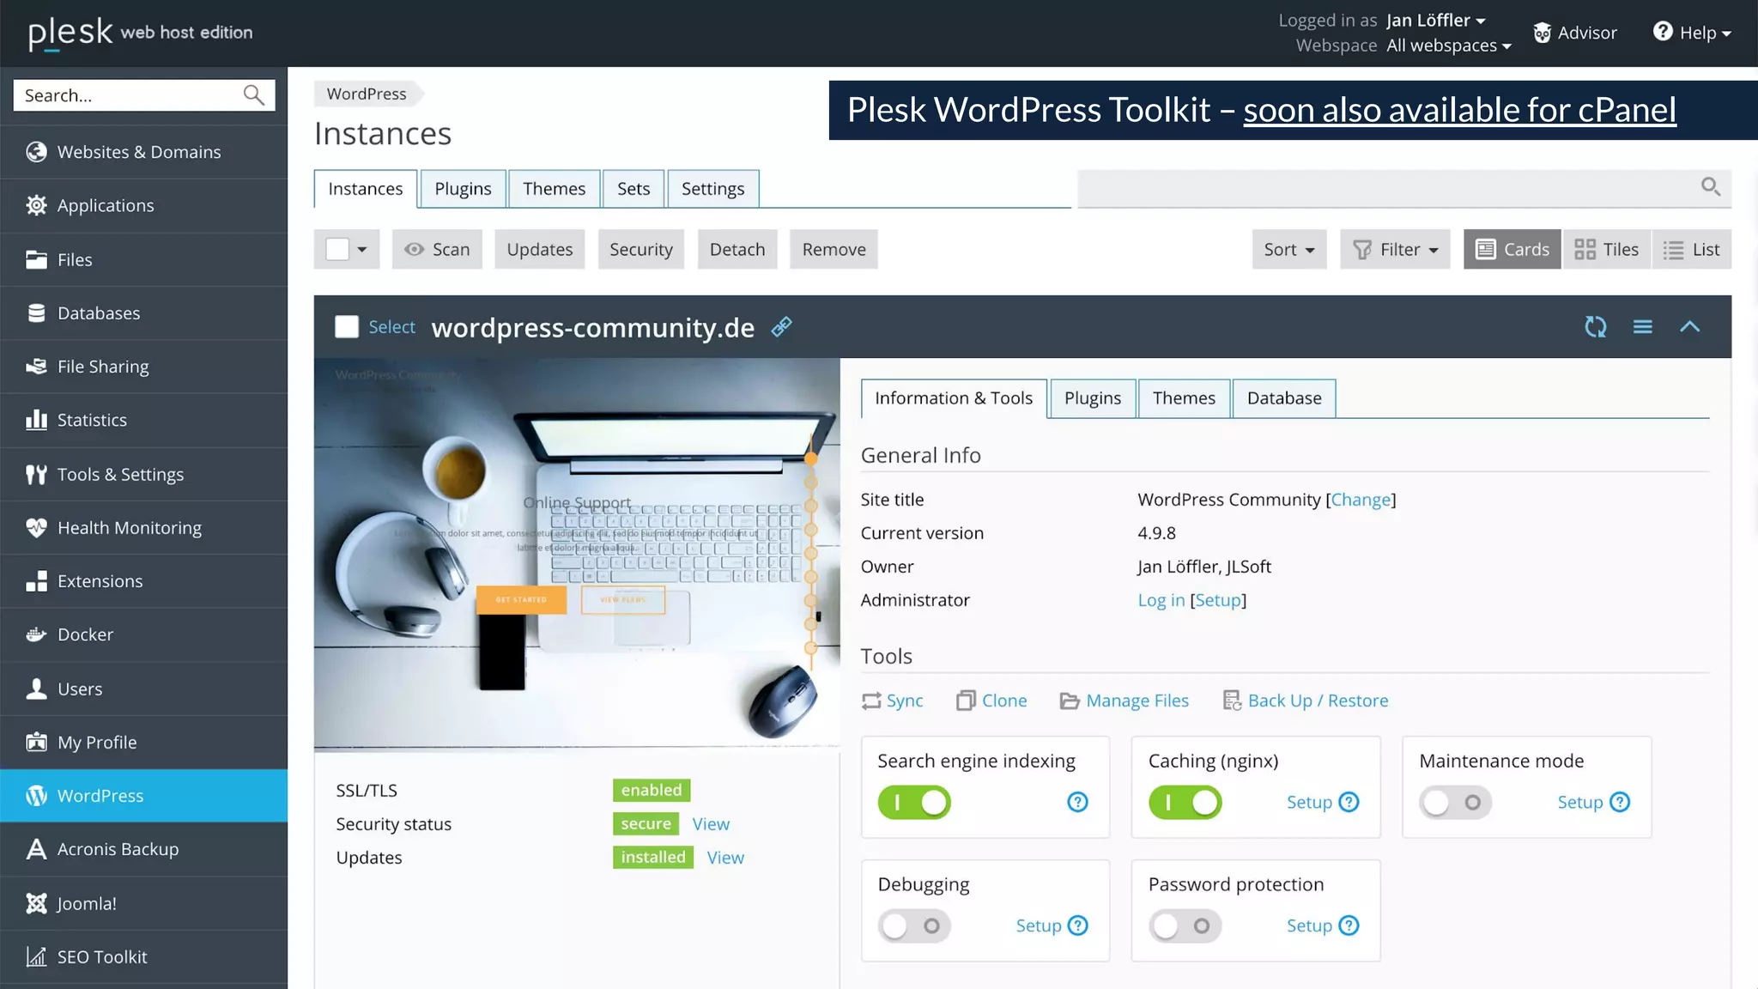Open the Files folder icon

click(36, 259)
